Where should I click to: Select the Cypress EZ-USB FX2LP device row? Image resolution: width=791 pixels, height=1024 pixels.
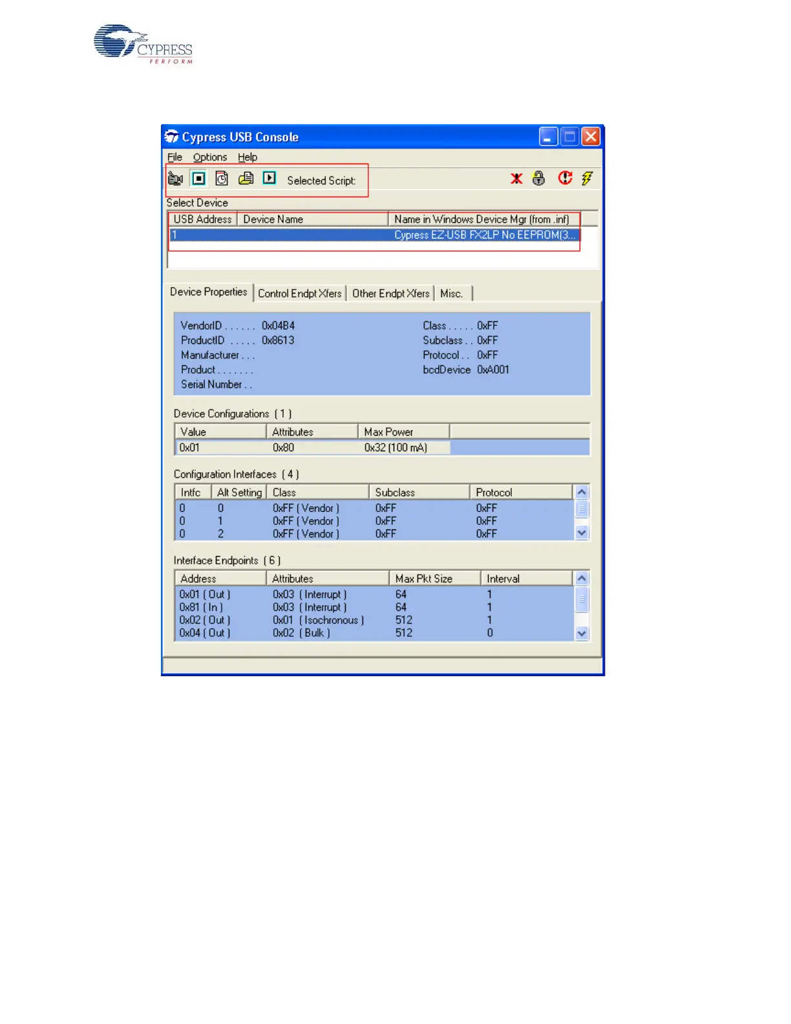(374, 235)
